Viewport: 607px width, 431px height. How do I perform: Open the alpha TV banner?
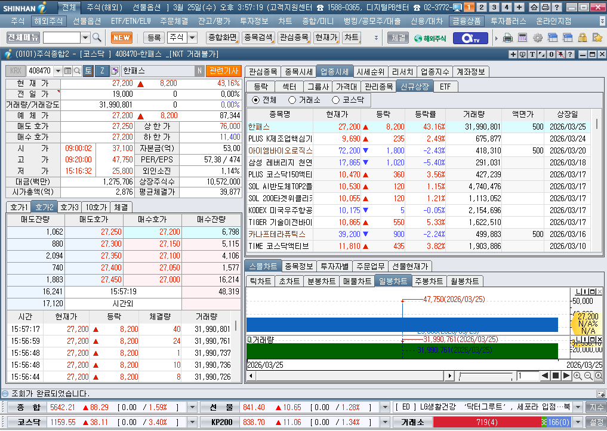pos(470,38)
